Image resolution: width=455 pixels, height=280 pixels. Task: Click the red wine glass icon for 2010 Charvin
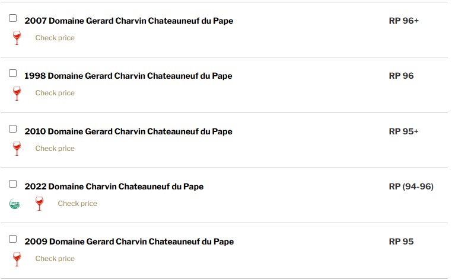click(17, 149)
